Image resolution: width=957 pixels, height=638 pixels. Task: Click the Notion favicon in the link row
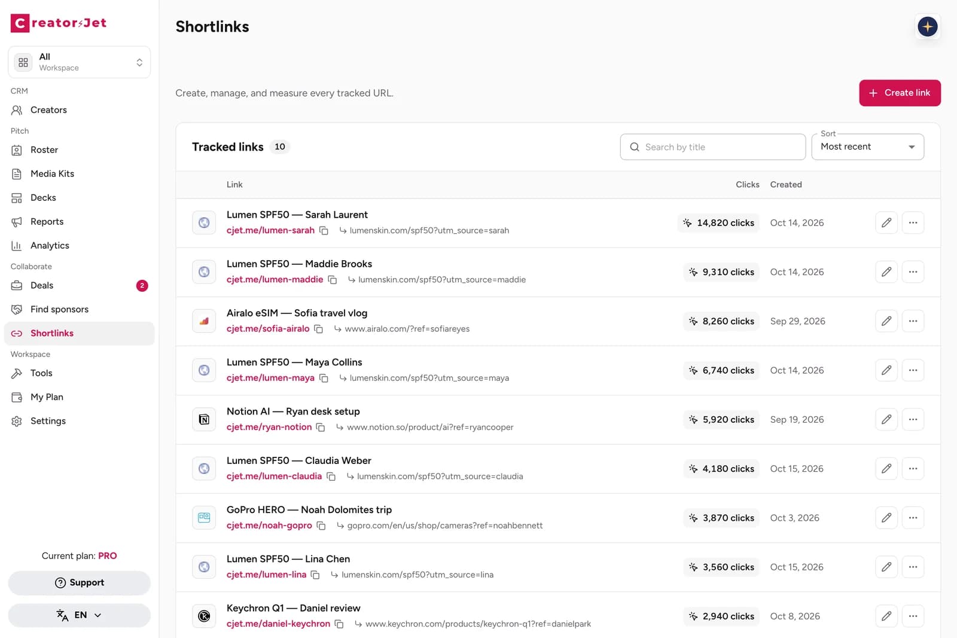pyautogui.click(x=204, y=420)
